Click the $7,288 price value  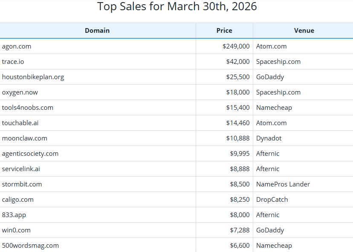[x=240, y=230]
